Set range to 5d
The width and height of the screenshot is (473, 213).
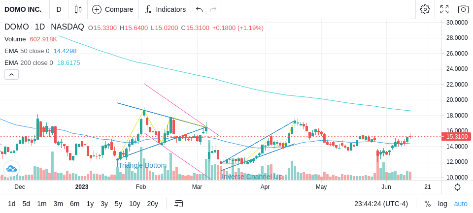pyautogui.click(x=26, y=204)
